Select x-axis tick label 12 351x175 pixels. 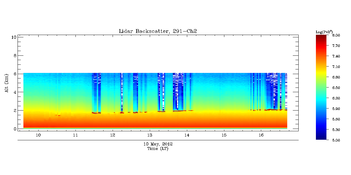pos(113,135)
